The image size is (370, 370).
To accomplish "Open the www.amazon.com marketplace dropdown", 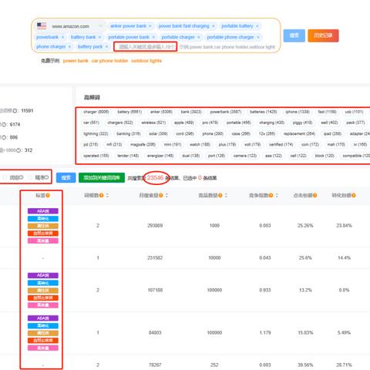I will pyautogui.click(x=71, y=26).
